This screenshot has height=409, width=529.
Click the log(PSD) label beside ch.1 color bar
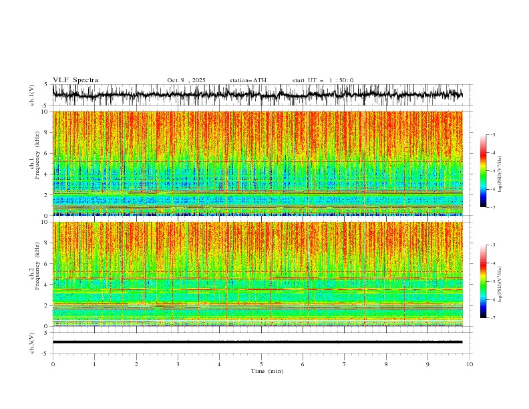(x=500, y=174)
